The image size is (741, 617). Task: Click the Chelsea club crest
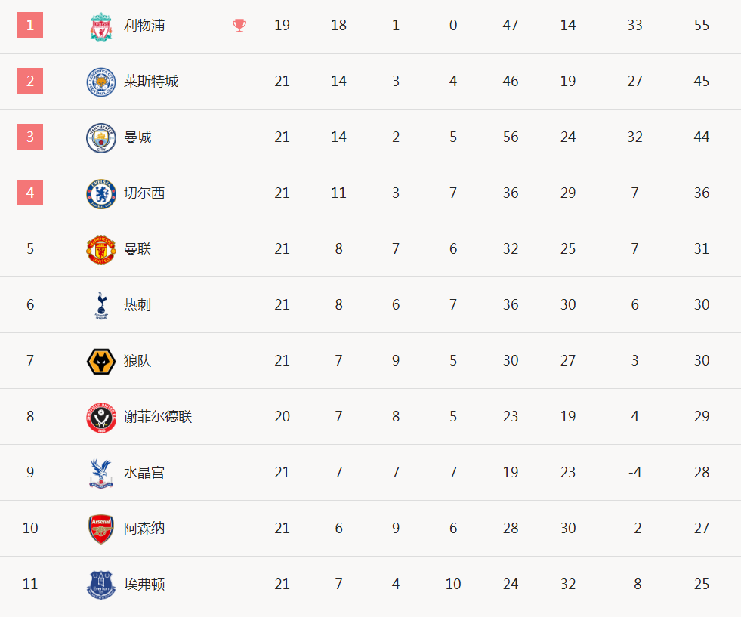coord(100,193)
